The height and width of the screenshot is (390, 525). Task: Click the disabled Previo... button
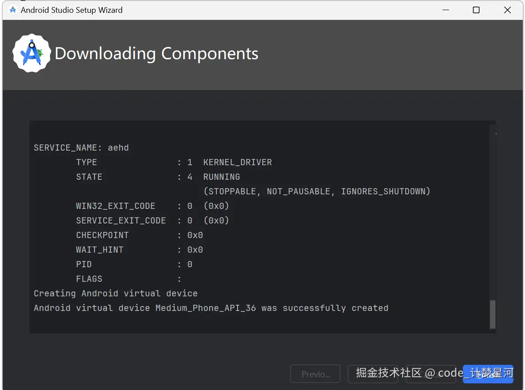(x=315, y=374)
